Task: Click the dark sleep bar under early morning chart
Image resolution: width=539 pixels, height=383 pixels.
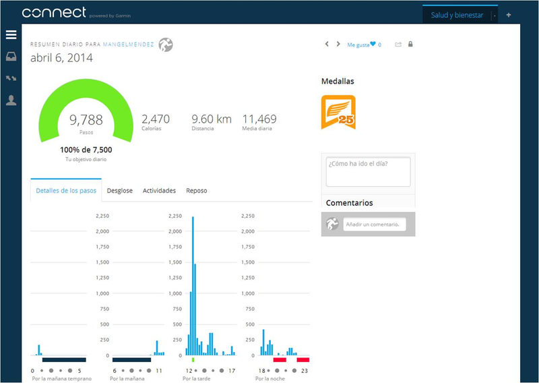Action: pos(64,359)
